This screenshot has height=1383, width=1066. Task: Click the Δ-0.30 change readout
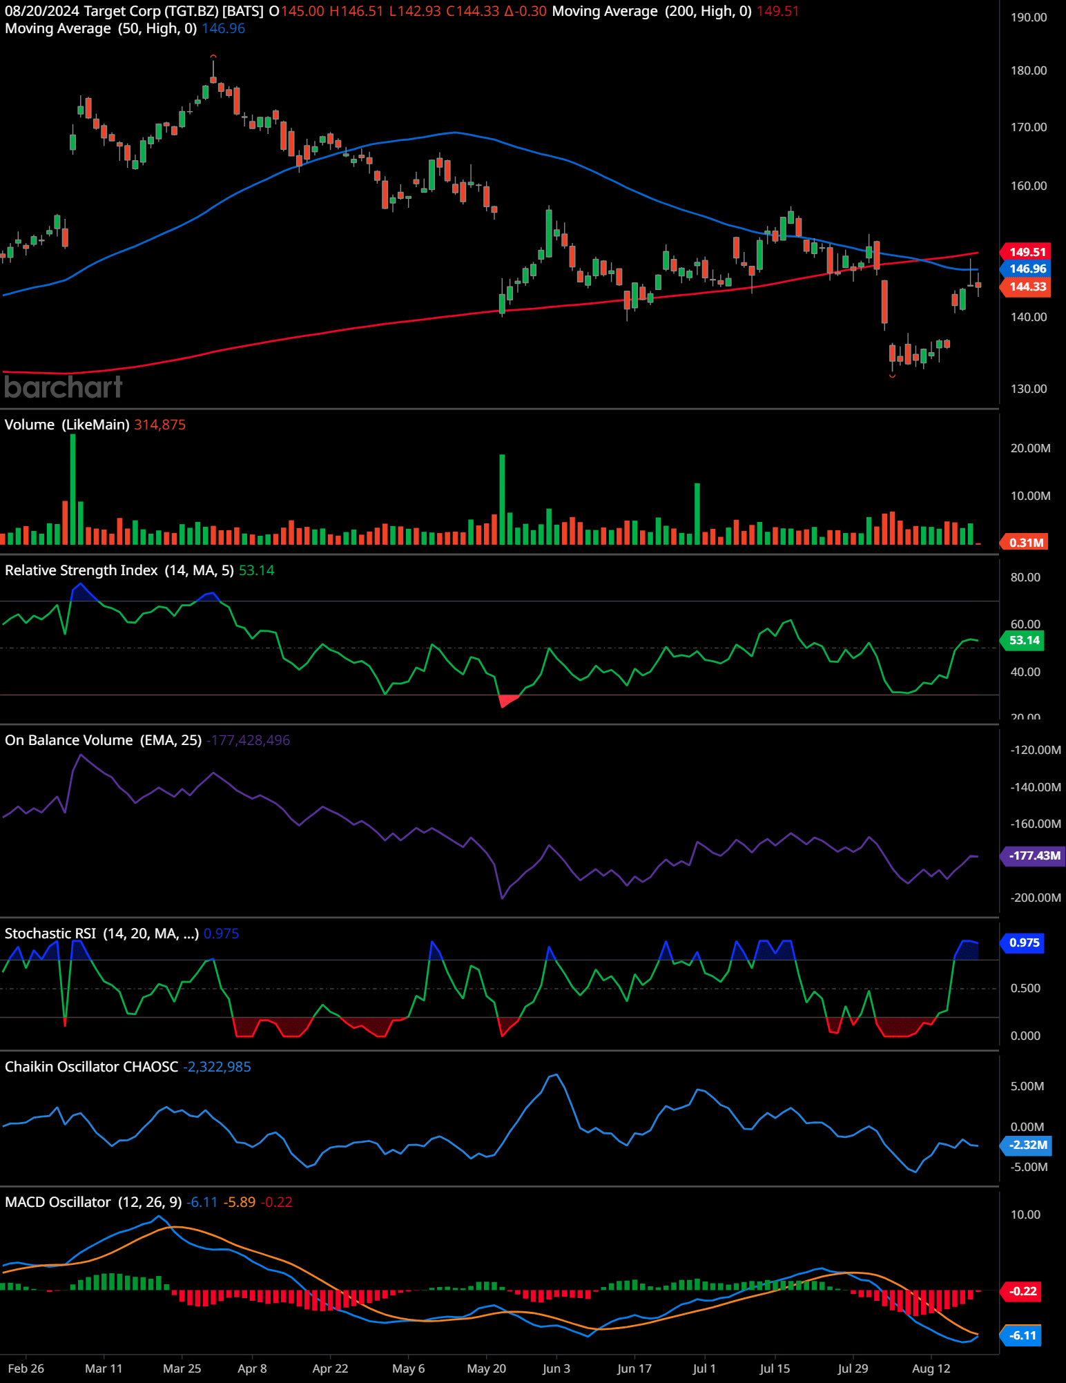(x=525, y=11)
